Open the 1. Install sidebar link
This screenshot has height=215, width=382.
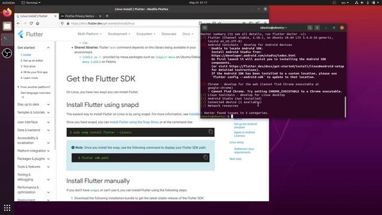26,55
